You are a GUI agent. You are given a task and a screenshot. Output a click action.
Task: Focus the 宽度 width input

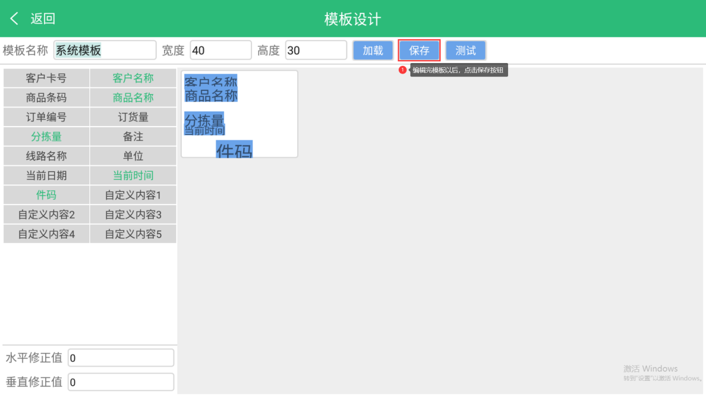(x=220, y=51)
